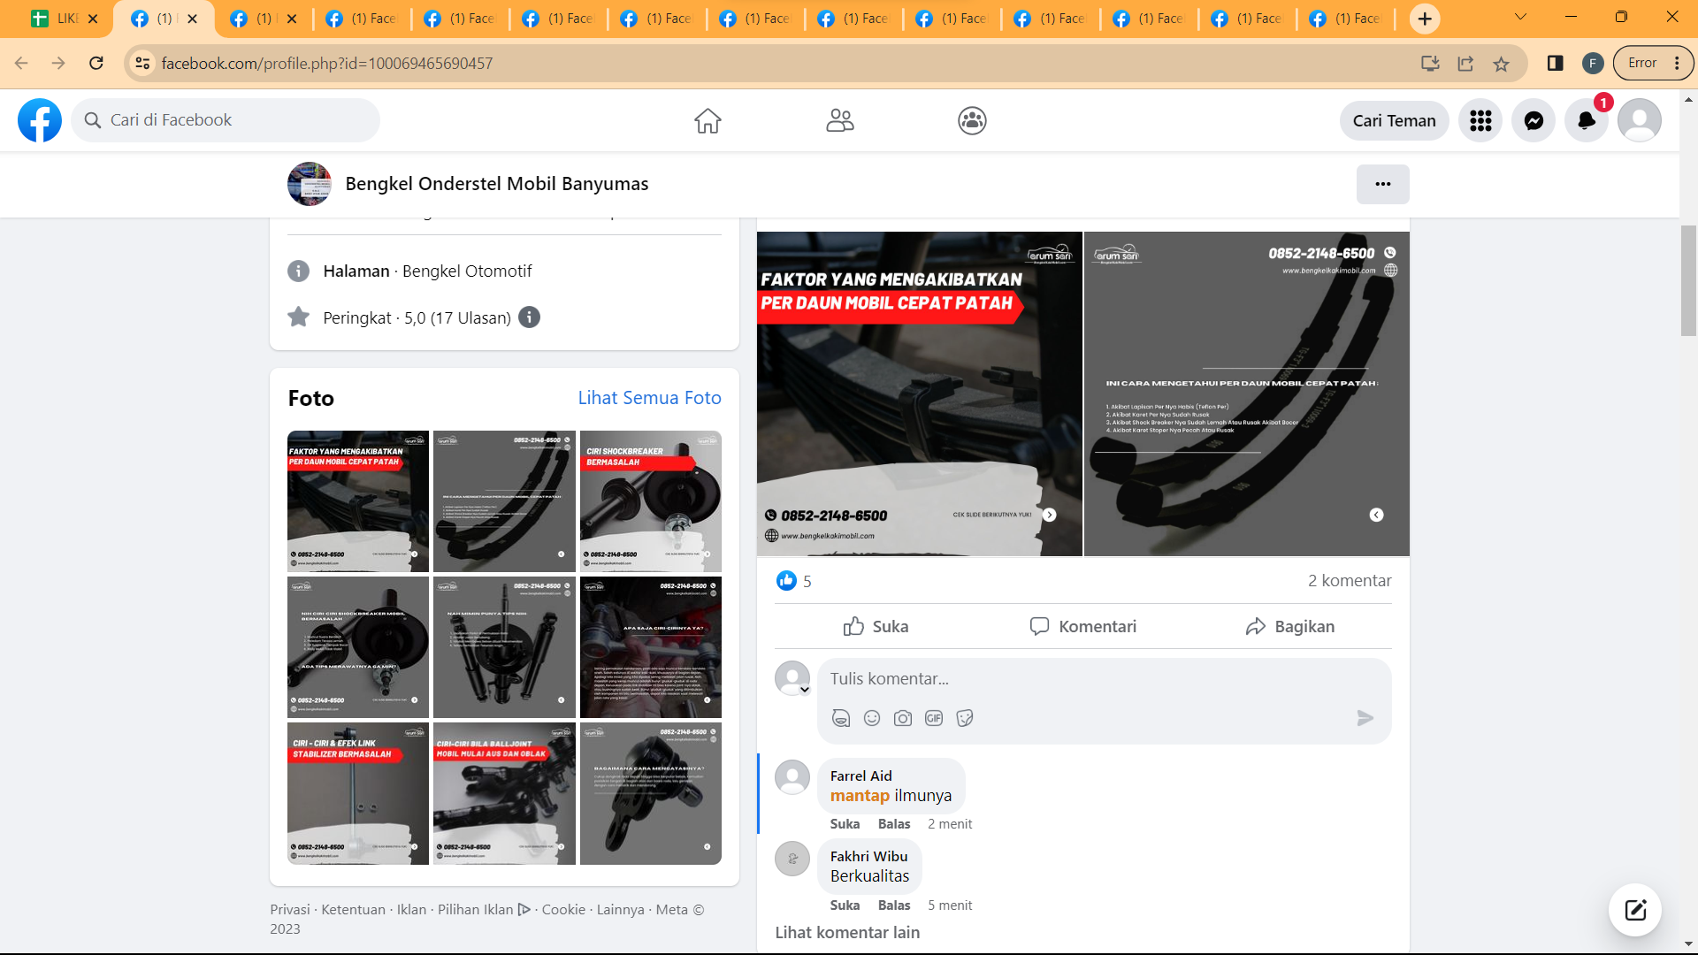Open the Facebook menu grid icon
This screenshot has width=1698, height=955.
[1480, 120]
